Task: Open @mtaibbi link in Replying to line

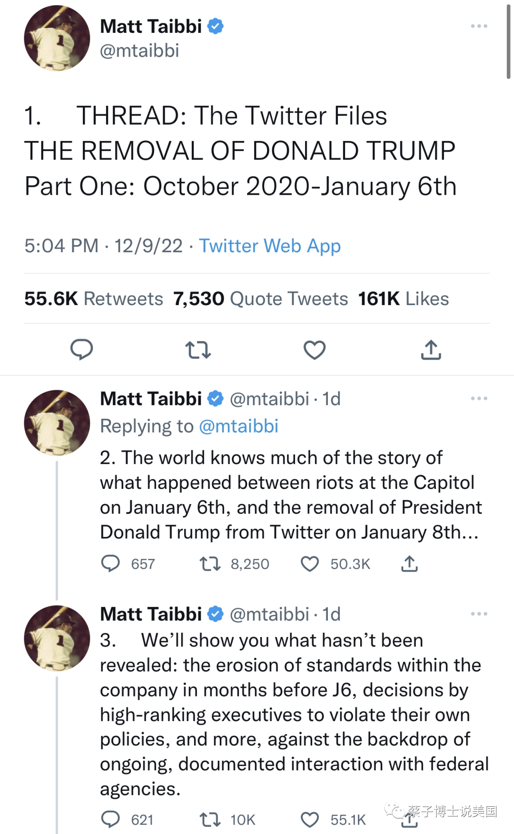Action: tap(238, 426)
